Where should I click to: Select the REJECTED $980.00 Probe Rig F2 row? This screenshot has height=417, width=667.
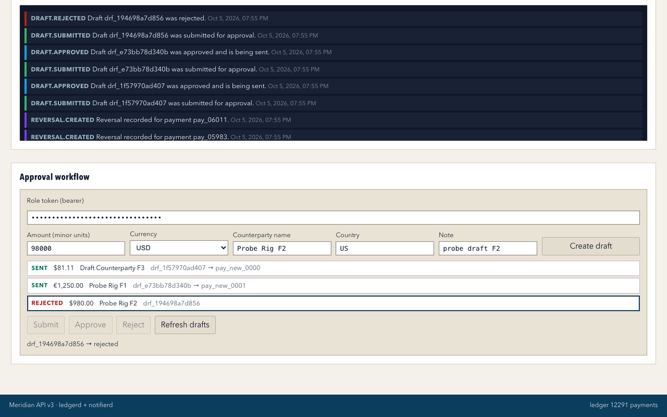tap(333, 303)
